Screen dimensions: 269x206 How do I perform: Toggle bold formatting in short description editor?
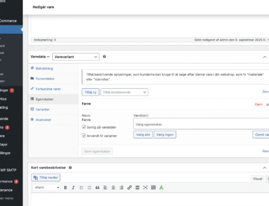click(x=66, y=188)
